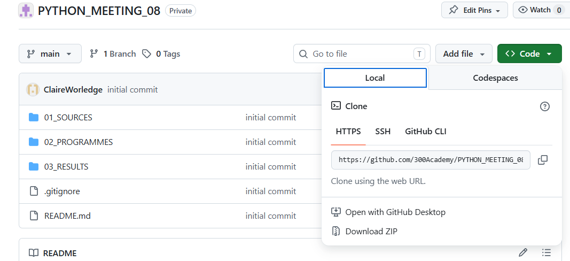
Task: Click the file icon beside .gitignore
Action: (x=34, y=191)
